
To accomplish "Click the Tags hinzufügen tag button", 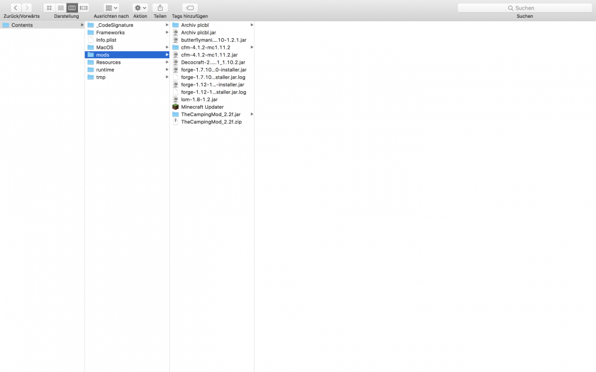I will click(190, 8).
